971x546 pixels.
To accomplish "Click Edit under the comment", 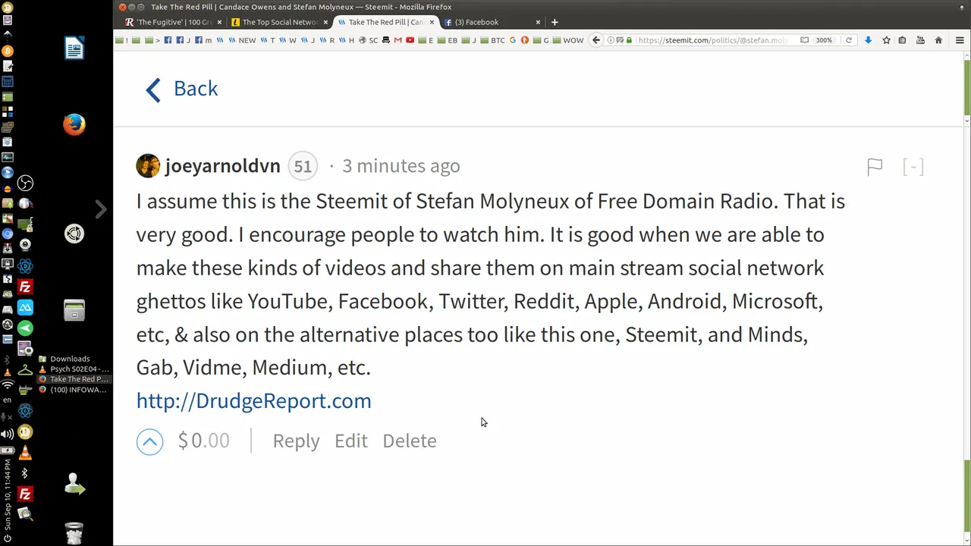I will (x=351, y=441).
